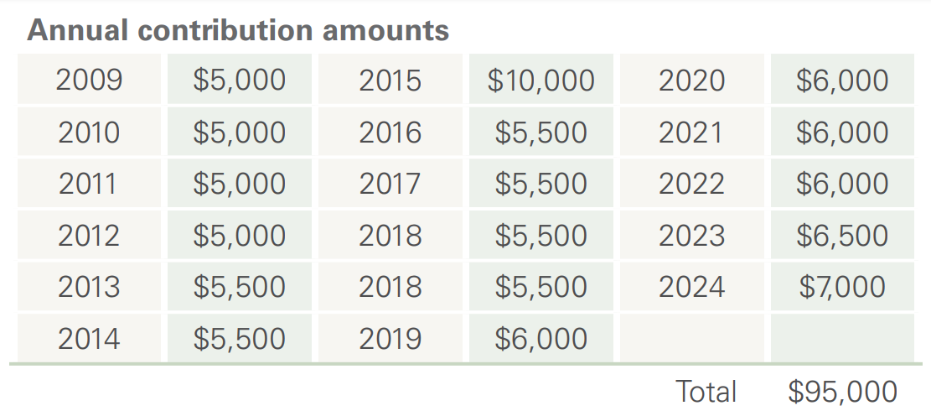
Task: Select the 2009 year cell
Action: click(90, 81)
